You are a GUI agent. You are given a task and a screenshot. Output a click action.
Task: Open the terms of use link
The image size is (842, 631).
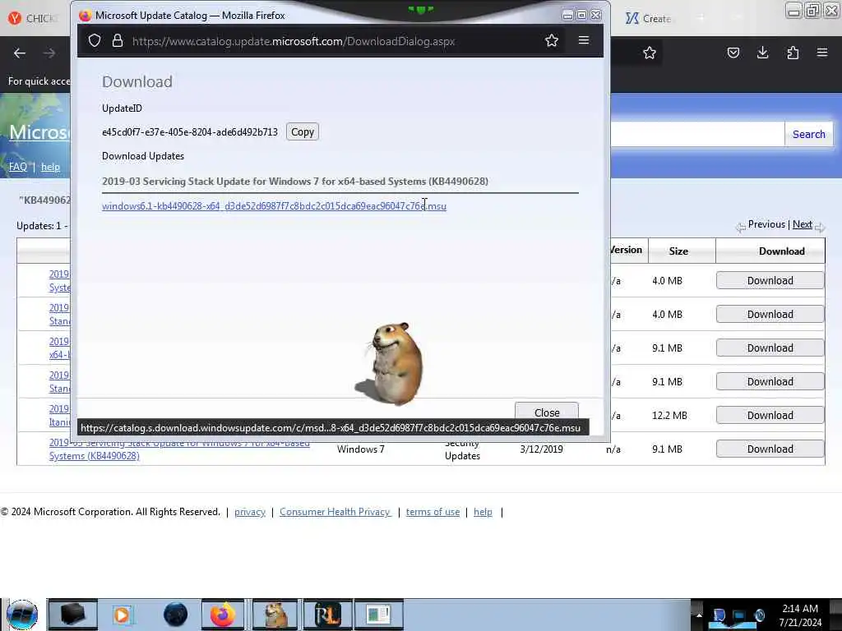pos(433,512)
